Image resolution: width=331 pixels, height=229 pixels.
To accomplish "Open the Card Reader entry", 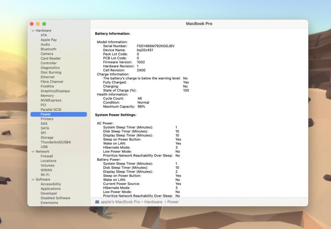I will [50, 58].
